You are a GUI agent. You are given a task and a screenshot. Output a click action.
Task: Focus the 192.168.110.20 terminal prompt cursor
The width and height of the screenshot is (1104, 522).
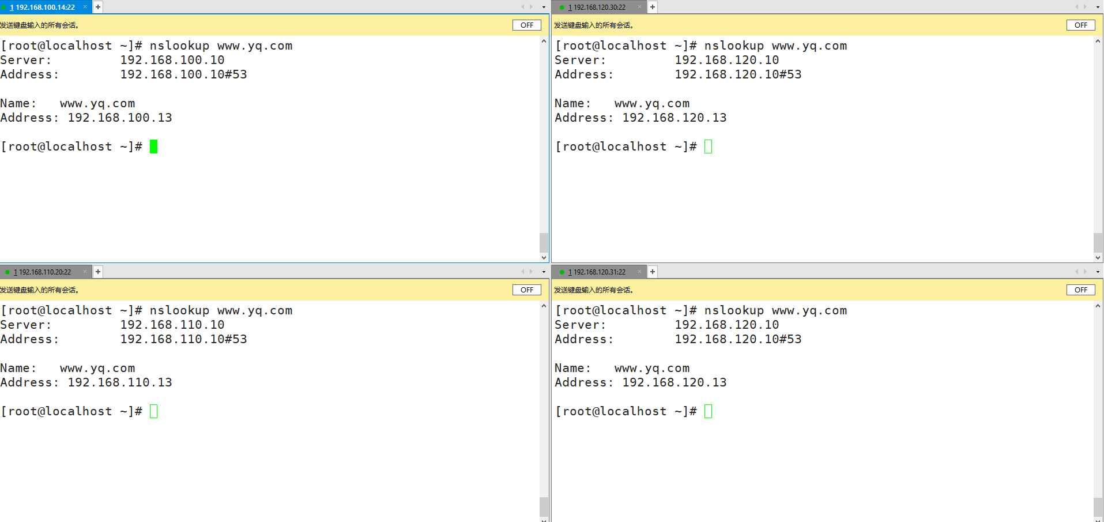[154, 411]
